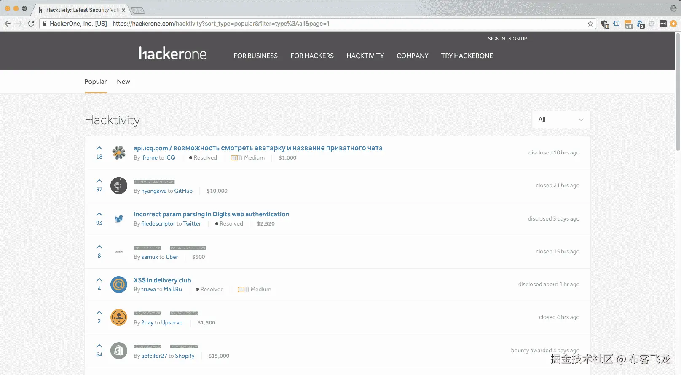Open the GitHub program avatar
681x375 pixels.
point(119,186)
